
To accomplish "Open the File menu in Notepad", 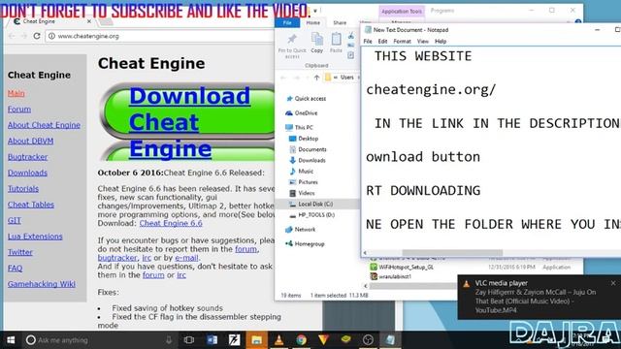I will click(x=368, y=41).
